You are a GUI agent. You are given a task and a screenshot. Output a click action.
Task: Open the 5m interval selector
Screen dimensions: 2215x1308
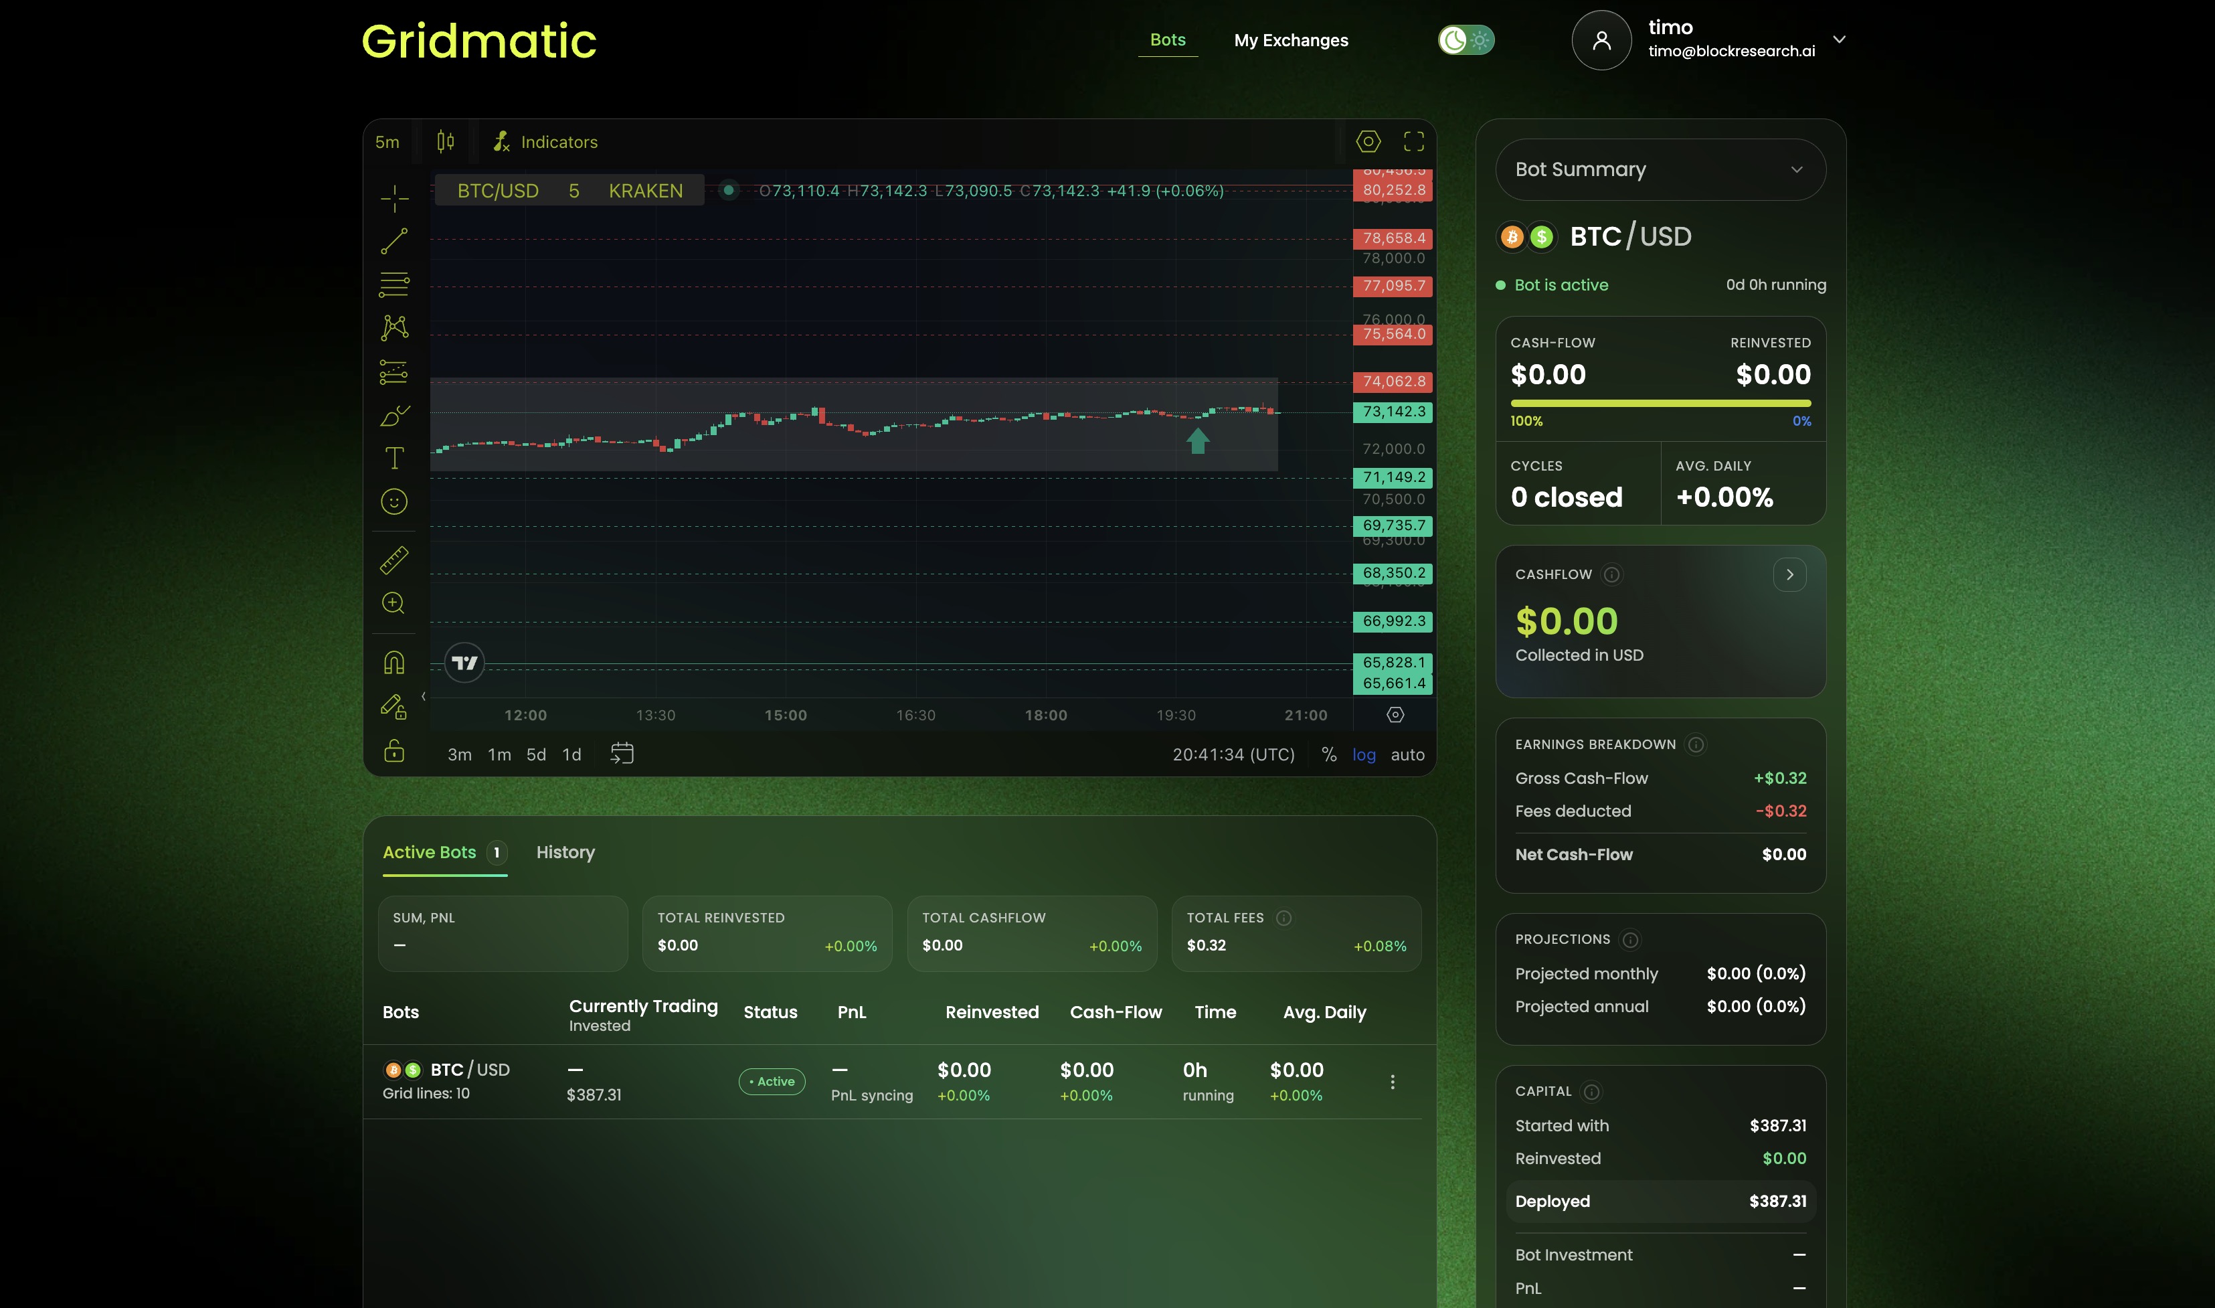pos(387,142)
